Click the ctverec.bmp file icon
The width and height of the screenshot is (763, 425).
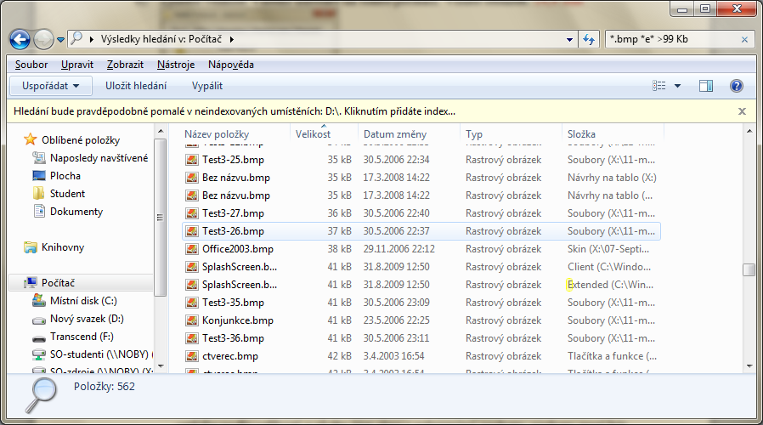pos(192,356)
